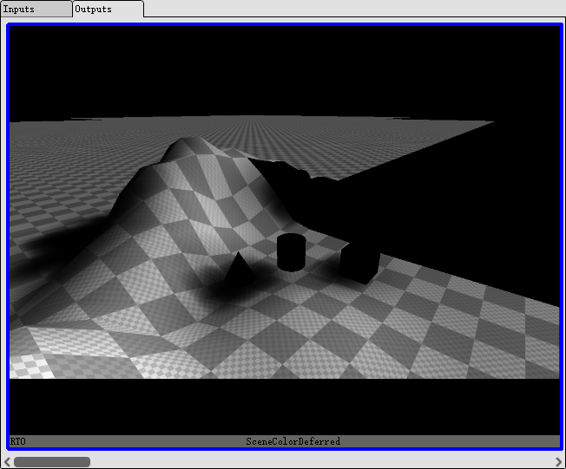Click the left scroll arrow
Screen dimensions: 566x469
click(7, 462)
